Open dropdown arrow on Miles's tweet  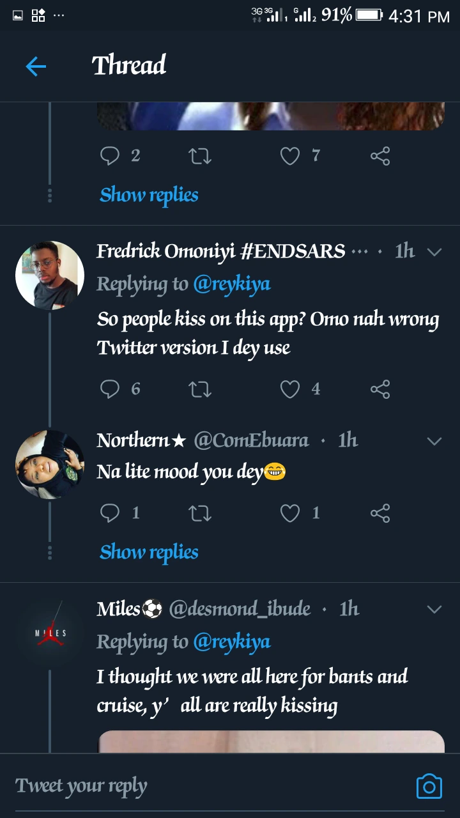434,609
